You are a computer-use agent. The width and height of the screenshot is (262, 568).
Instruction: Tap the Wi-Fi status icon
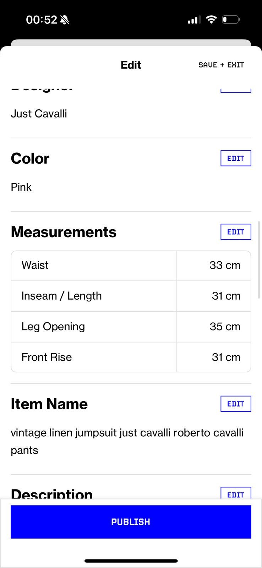coord(211,20)
